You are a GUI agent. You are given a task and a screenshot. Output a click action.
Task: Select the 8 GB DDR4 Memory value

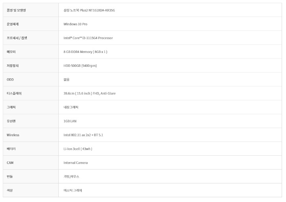pos(85,52)
